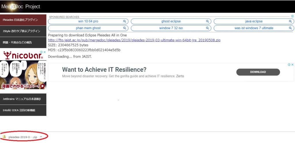
Task: Search sponsored term 'was ist windows 7 ultimate'
Action: click(254, 28)
